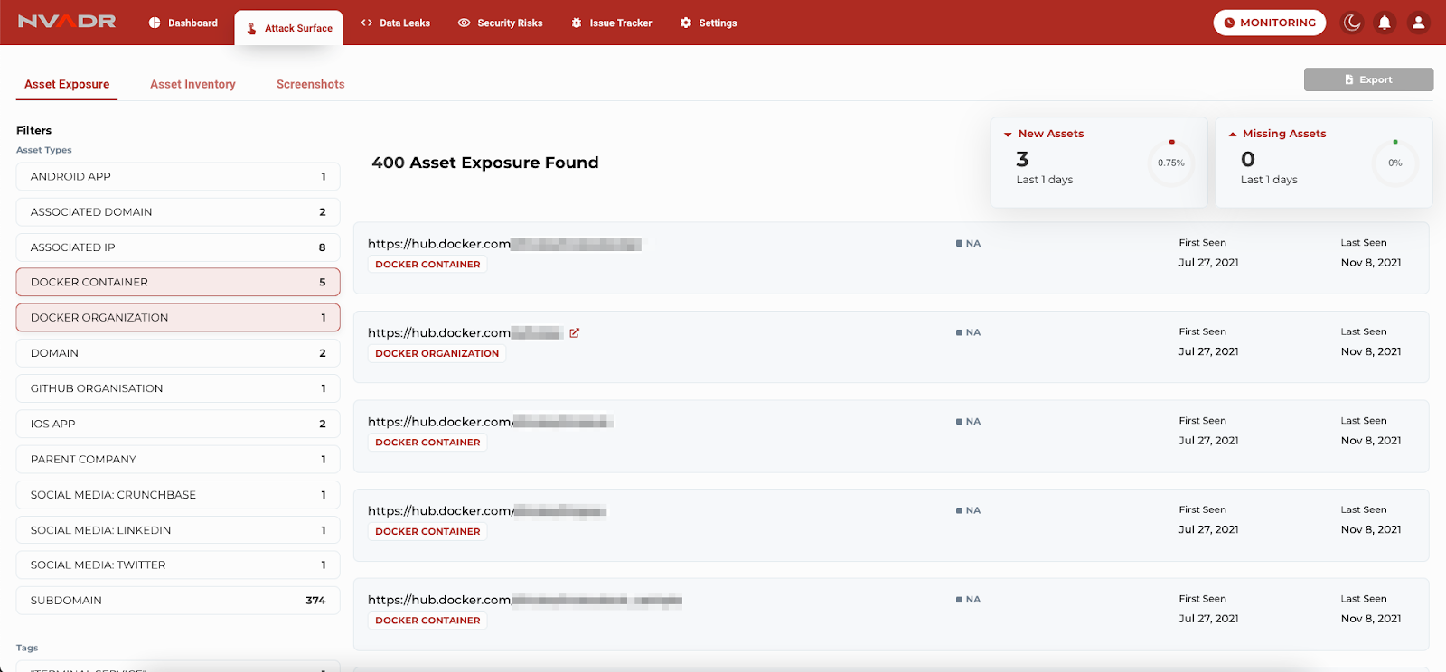The image size is (1446, 672).
Task: Deselect the DOCKER ORGANIZATION filter
Action: [x=178, y=317]
